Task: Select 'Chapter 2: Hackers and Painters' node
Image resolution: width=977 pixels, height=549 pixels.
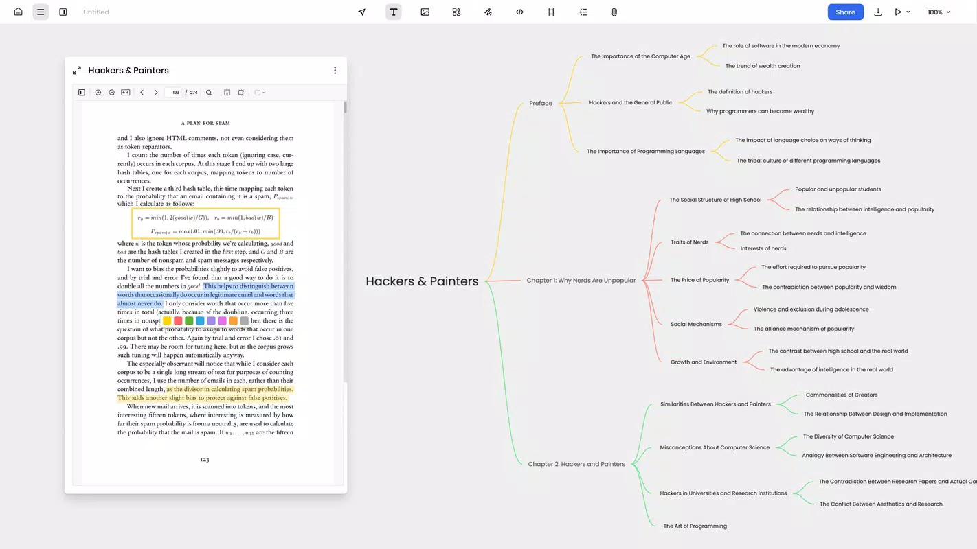Action: tap(576, 464)
